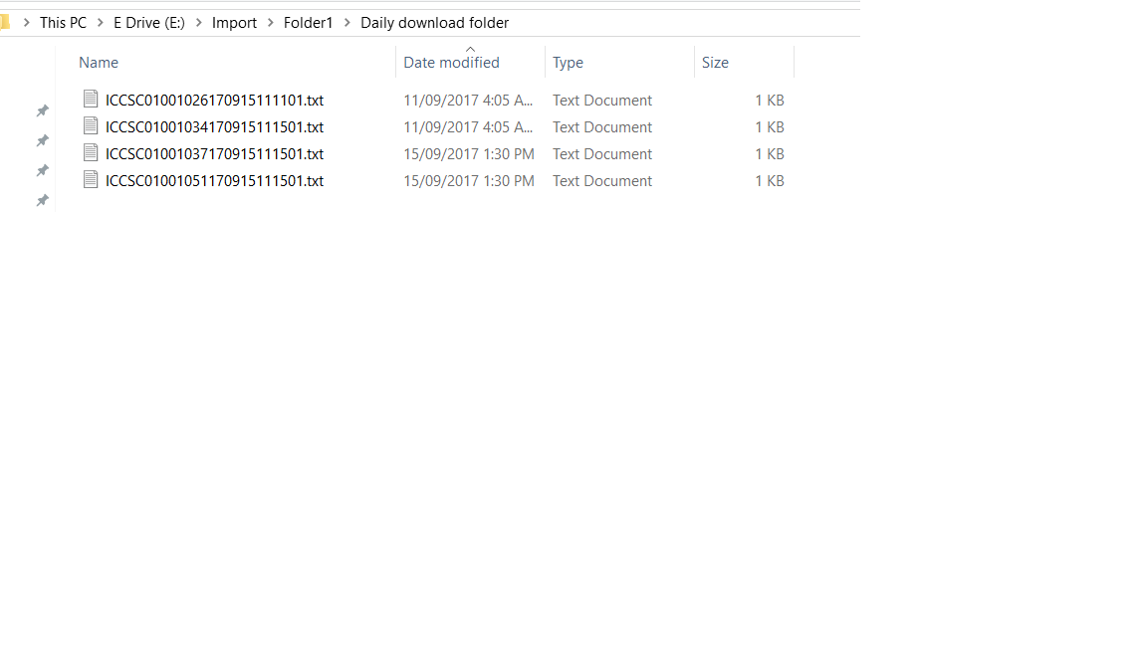The image size is (1147, 645).
Task: Sort files by the Type column
Action: coord(568,62)
